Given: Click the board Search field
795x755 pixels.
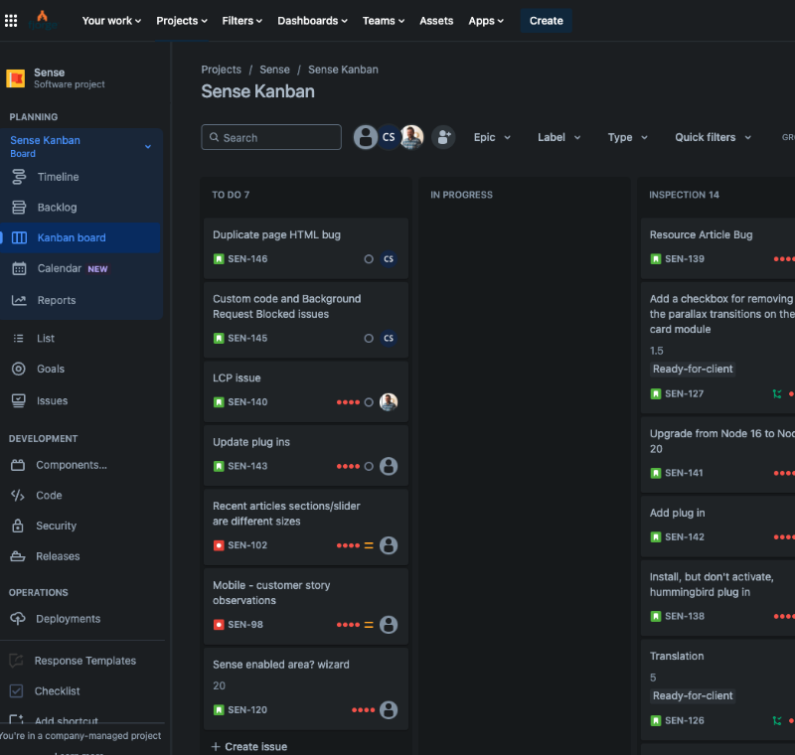Looking at the screenshot, I should [271, 137].
